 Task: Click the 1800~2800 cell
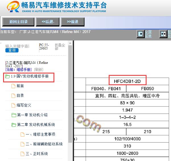[x=127, y=153]
